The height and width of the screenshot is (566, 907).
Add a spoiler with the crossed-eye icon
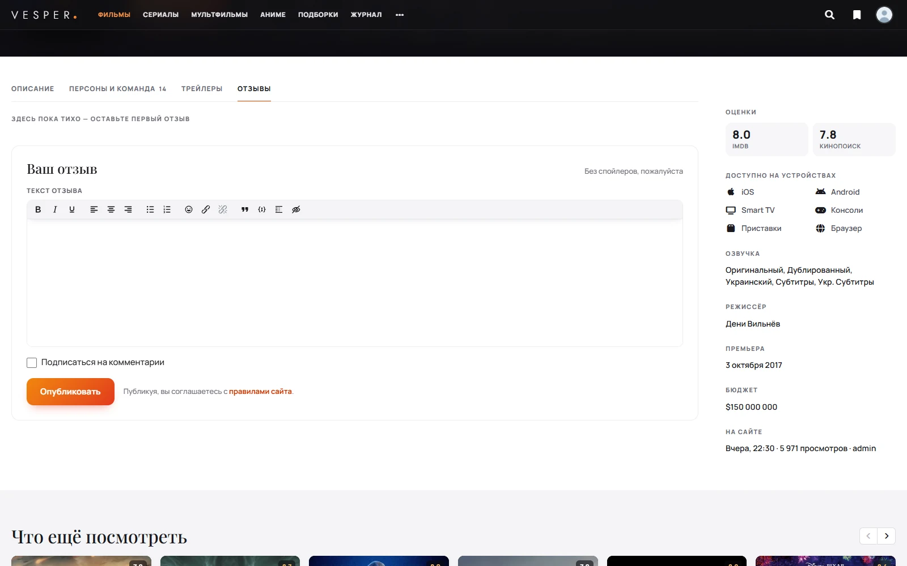click(x=296, y=209)
